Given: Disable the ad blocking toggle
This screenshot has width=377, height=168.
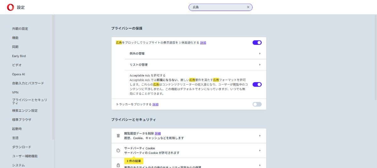Looking at the screenshot, I should [257, 43].
